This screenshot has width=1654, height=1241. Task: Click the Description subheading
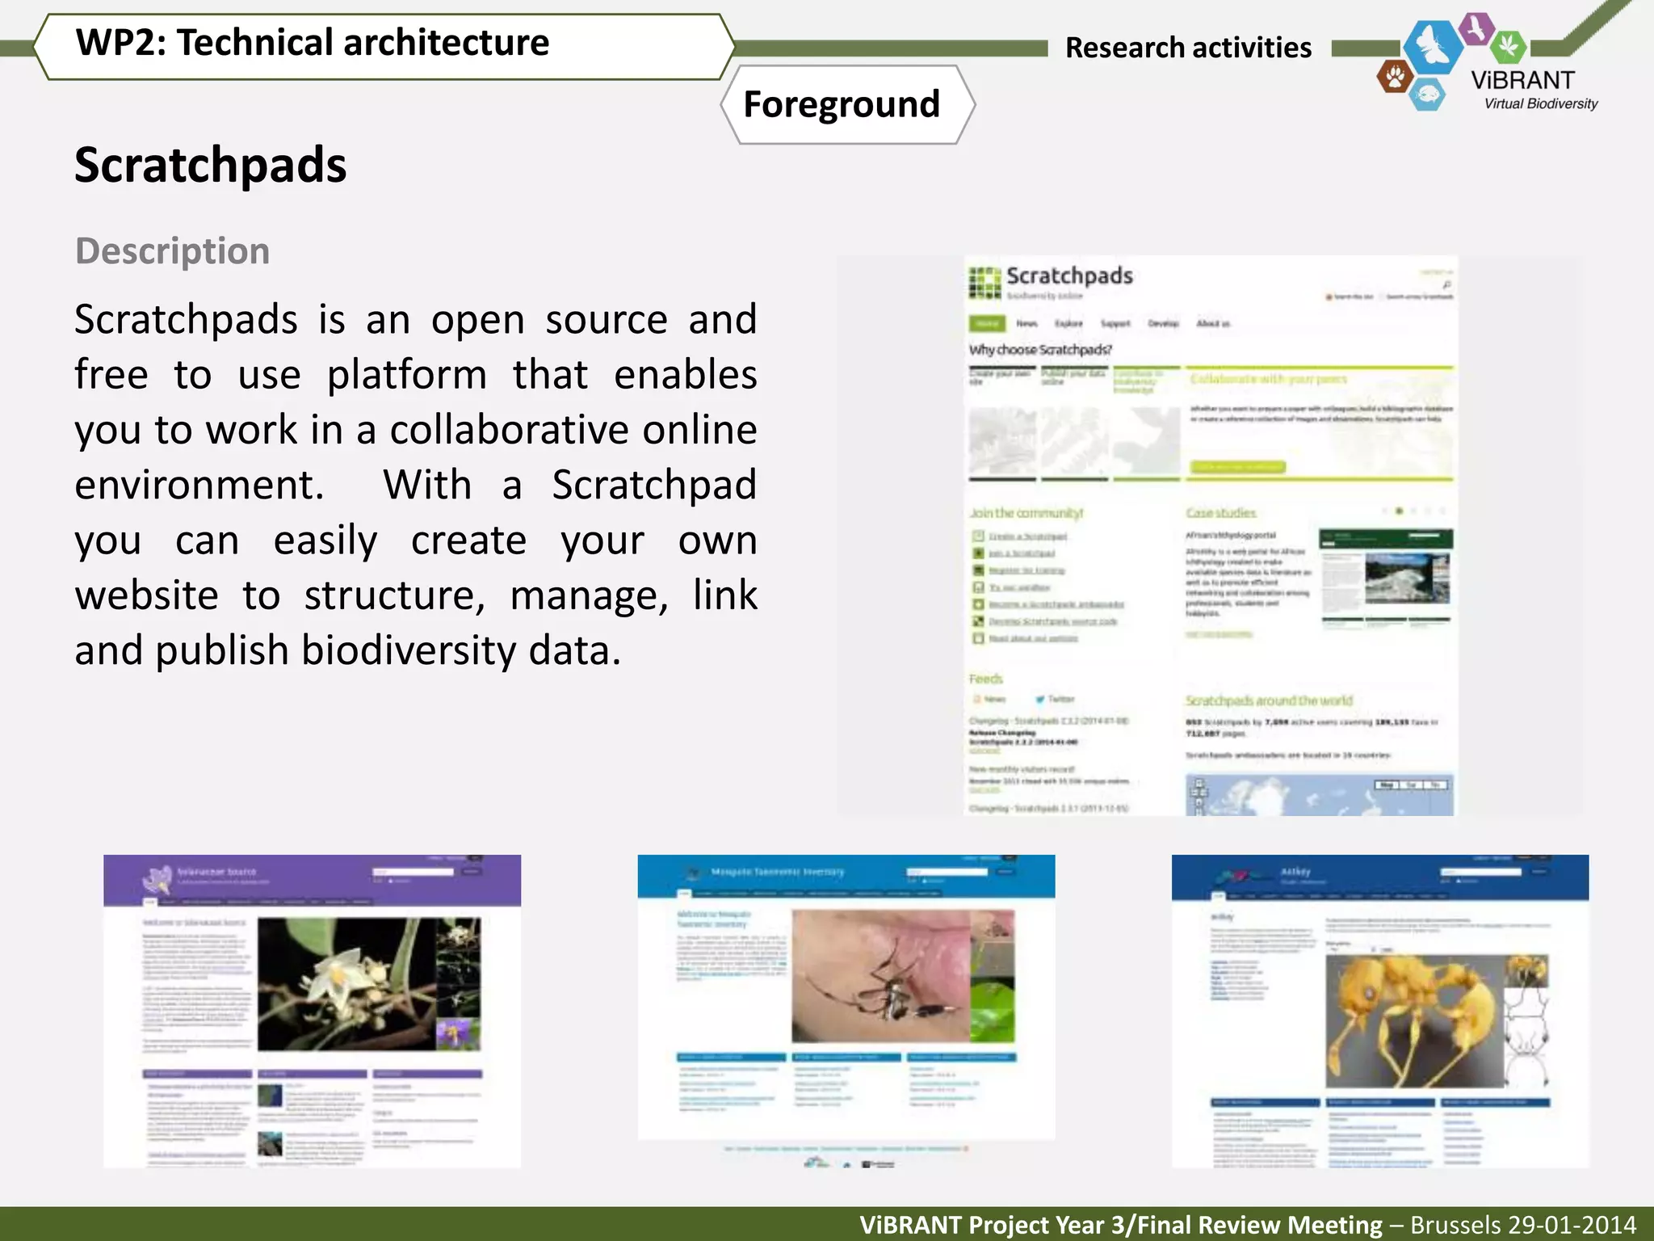[172, 250]
